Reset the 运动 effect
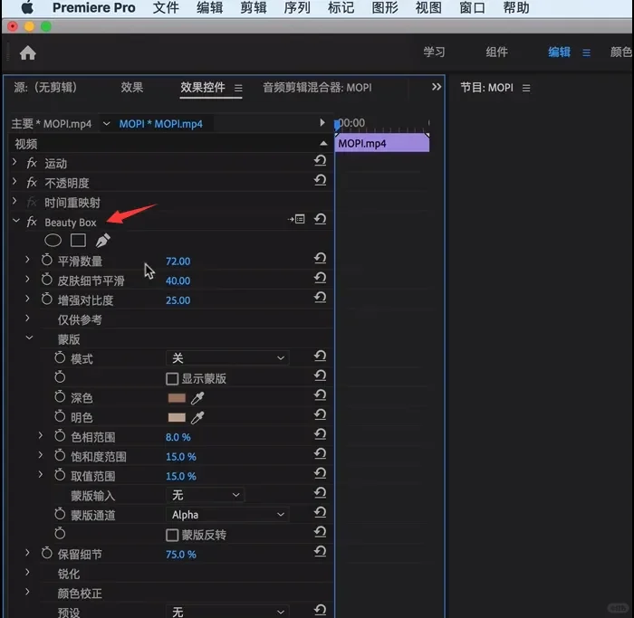The width and height of the screenshot is (634, 618). pyautogui.click(x=321, y=161)
